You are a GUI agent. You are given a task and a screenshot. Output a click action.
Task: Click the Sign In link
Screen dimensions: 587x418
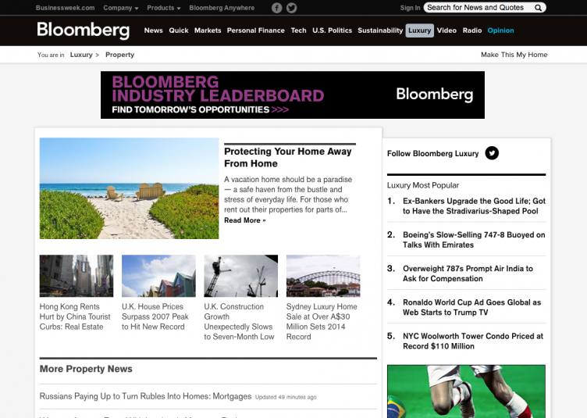410,8
